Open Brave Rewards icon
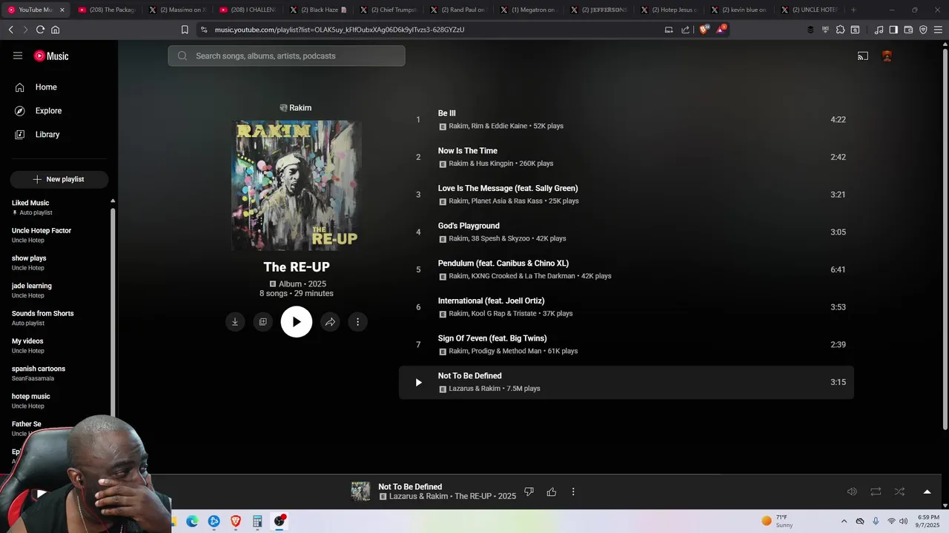Image resolution: width=949 pixels, height=533 pixels. point(721,30)
